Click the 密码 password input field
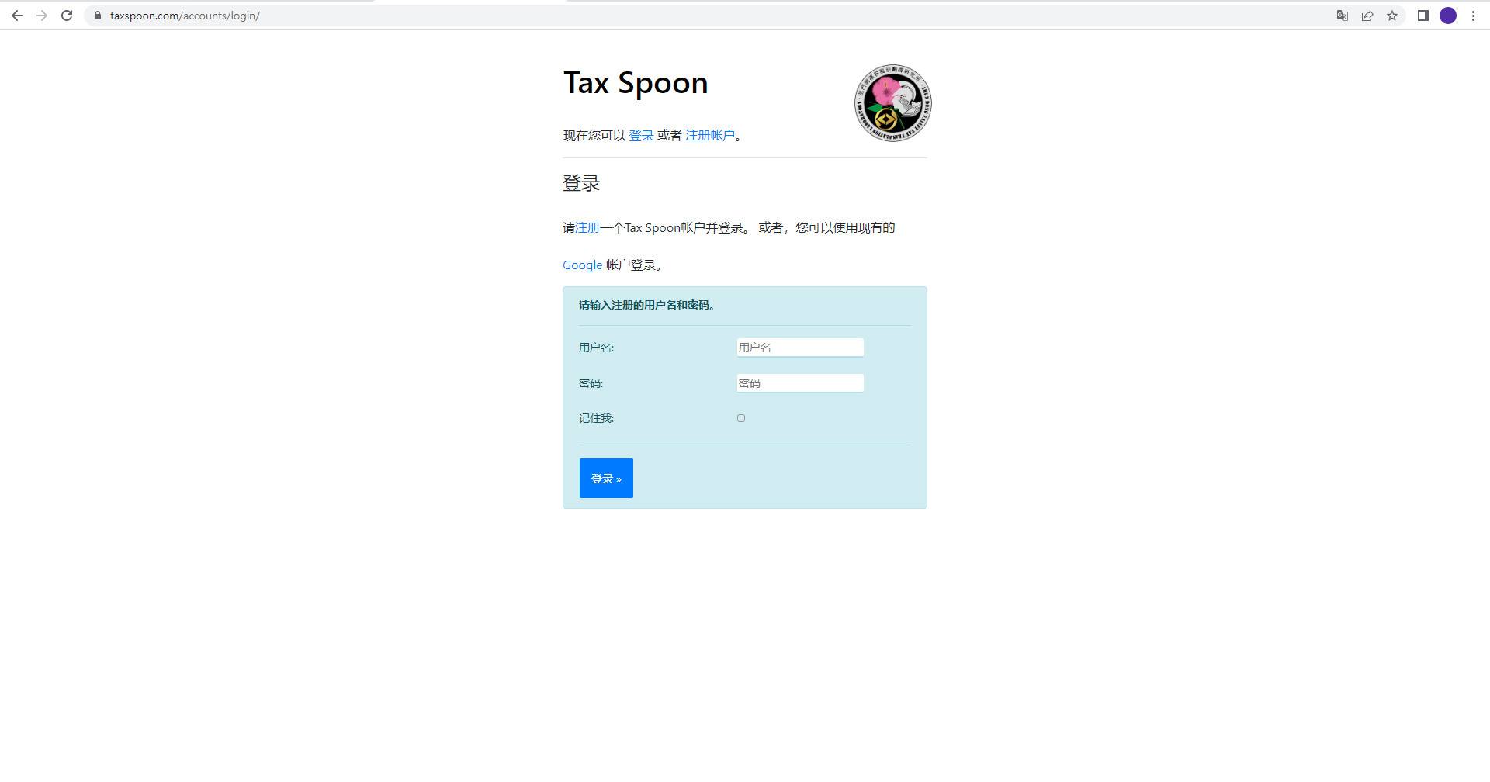This screenshot has height=782, width=1490. pyautogui.click(x=800, y=383)
